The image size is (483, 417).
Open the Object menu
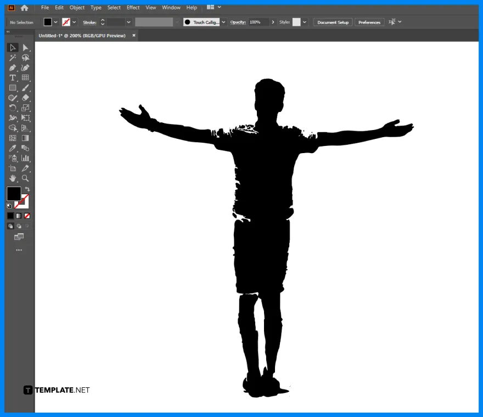tap(77, 7)
